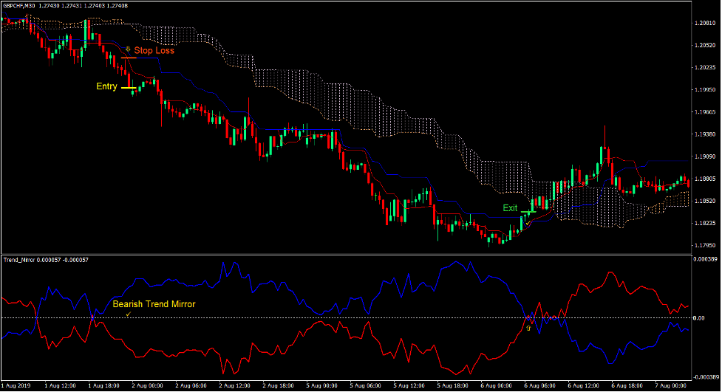This screenshot has height=392, width=722.
Task: Click the 7 Aug 00:00 time label
Action: tap(669, 386)
